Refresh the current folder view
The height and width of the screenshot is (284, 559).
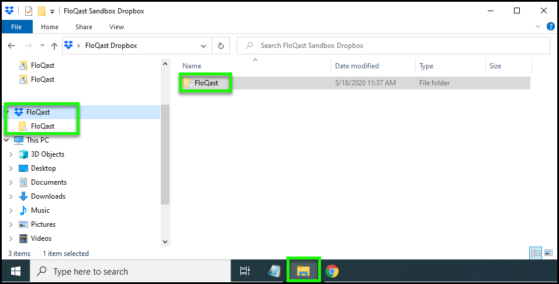pyautogui.click(x=220, y=46)
